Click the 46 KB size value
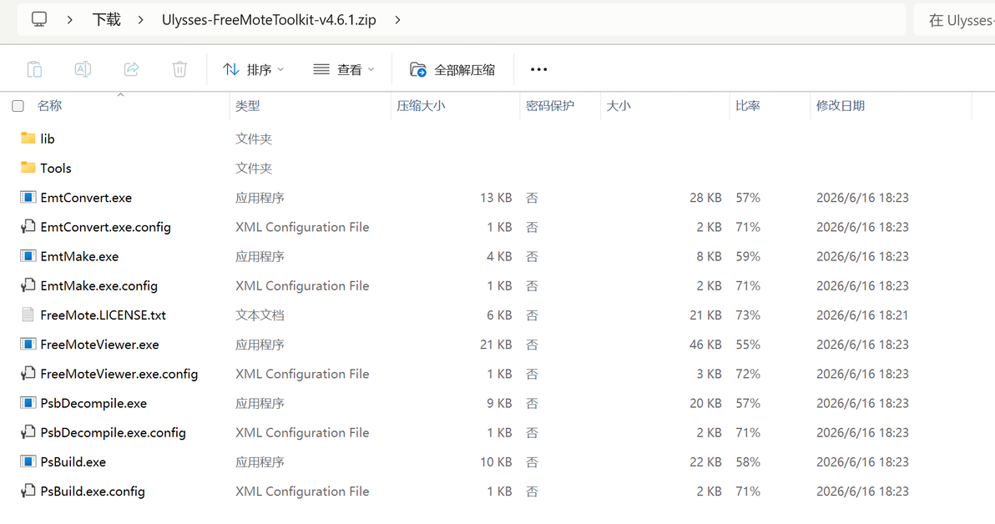Screen dimensions: 995x524 click(x=705, y=345)
